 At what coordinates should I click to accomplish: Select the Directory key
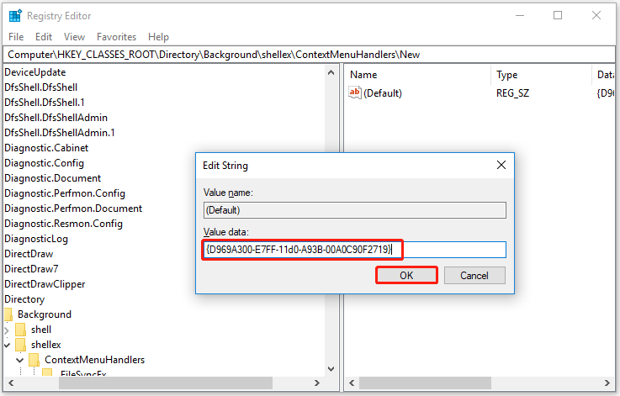click(24, 299)
